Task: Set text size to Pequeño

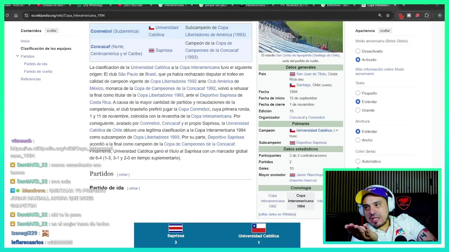Action: coord(358,93)
